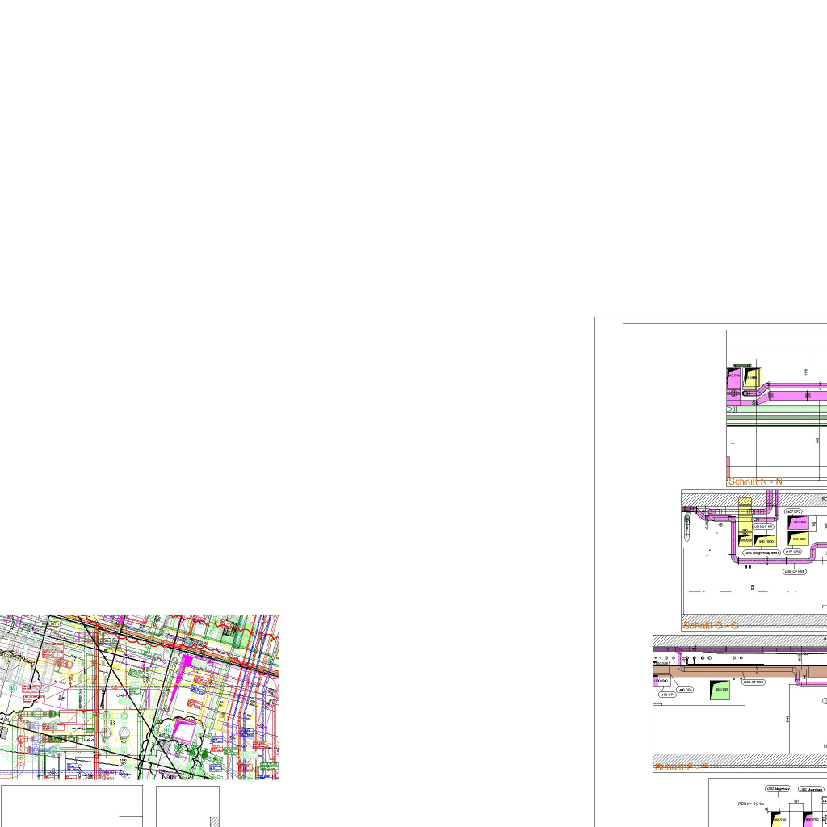
Task: Click the yellow duct symbol above L447 OP2
Action: [x=798, y=539]
